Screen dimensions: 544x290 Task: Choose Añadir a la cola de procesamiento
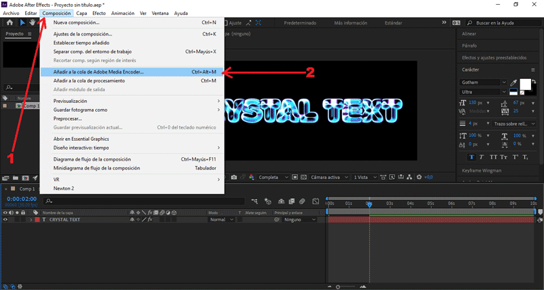(132, 80)
